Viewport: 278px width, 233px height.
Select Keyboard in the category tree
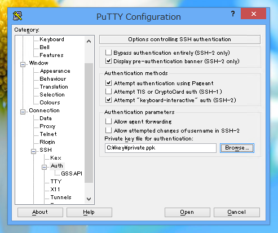52,39
